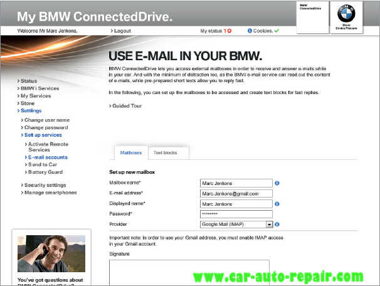The height and width of the screenshot is (286, 380).
Task: Open Security settings
Action: tap(44, 185)
